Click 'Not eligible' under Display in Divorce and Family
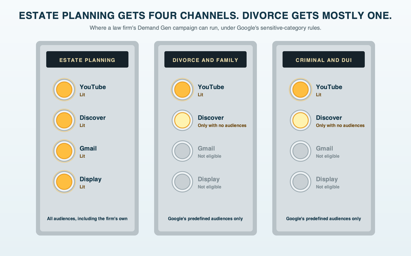 pos(210,187)
